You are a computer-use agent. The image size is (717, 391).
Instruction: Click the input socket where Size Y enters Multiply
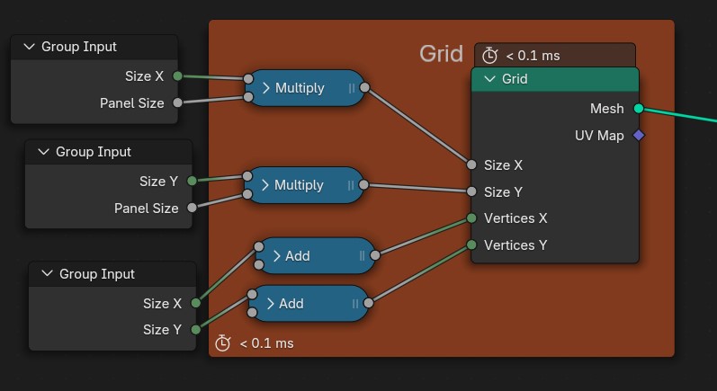[247, 176]
